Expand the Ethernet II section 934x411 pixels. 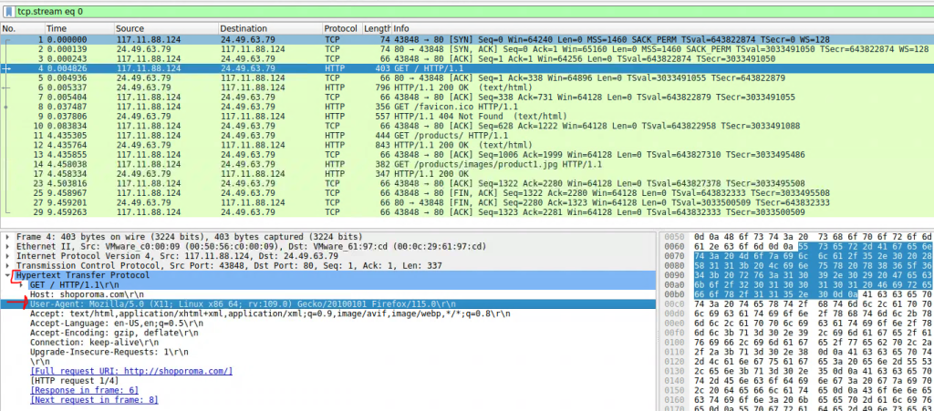[x=9, y=246]
